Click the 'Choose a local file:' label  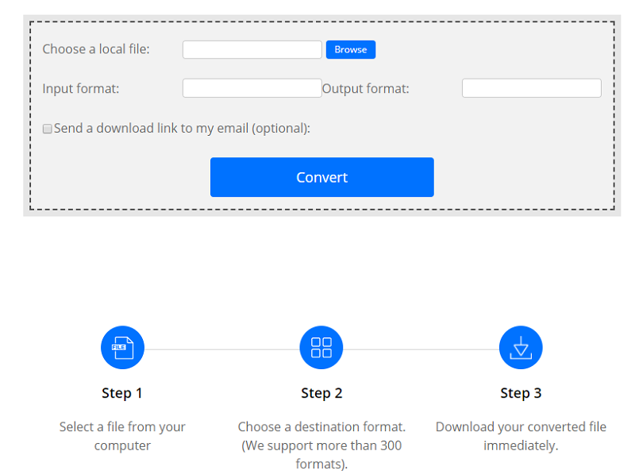click(95, 49)
